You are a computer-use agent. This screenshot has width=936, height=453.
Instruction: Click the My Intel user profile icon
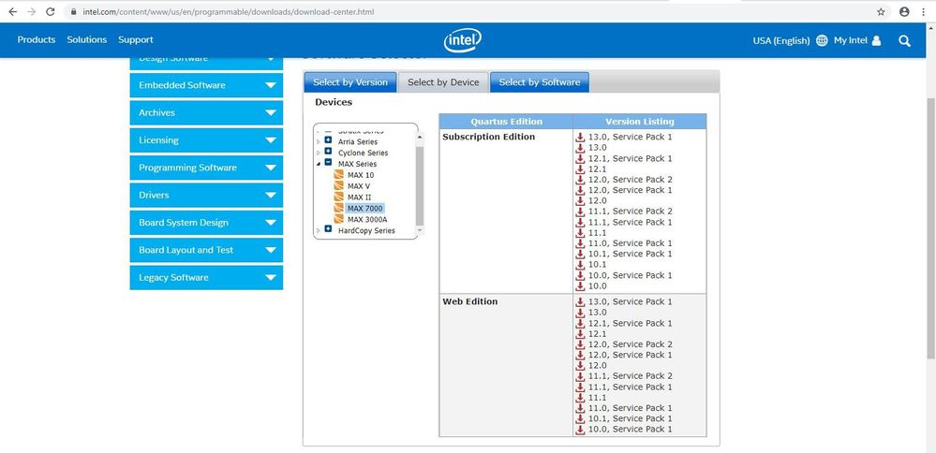coord(876,40)
